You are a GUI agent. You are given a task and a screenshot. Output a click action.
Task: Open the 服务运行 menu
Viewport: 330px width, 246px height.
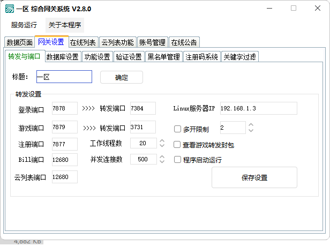click(24, 25)
